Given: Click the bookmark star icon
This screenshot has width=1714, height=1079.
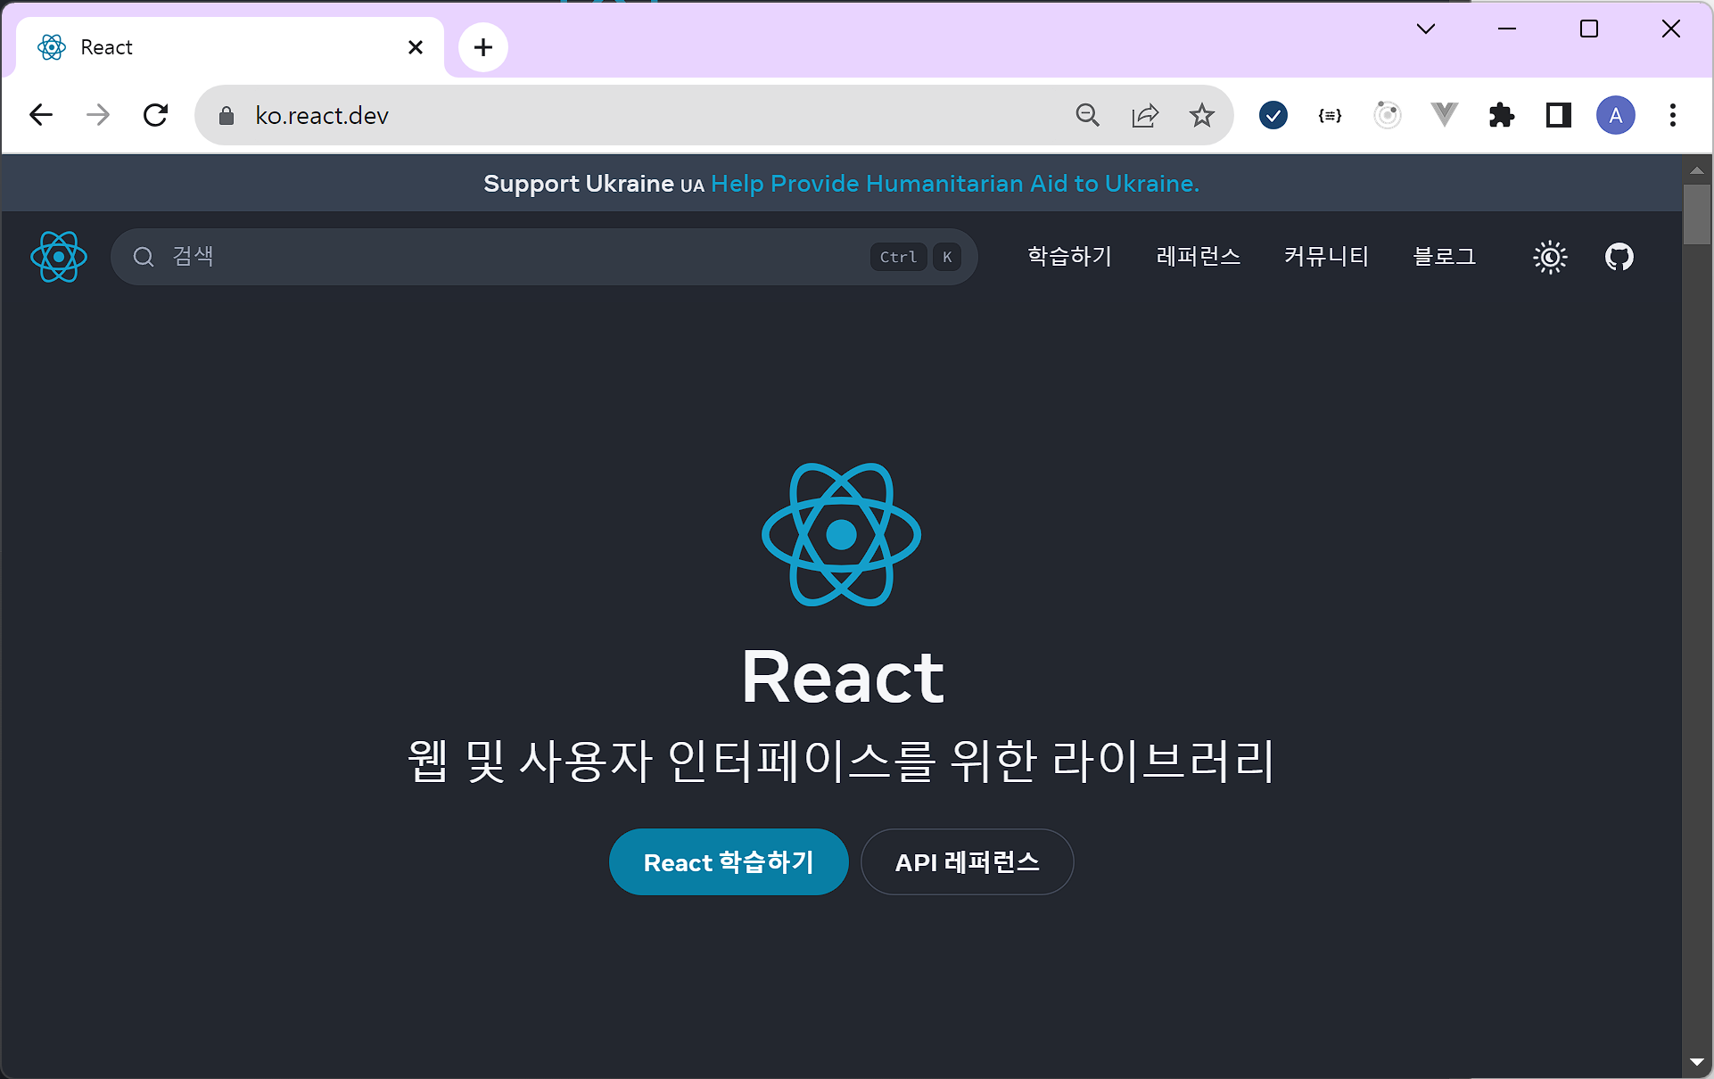Looking at the screenshot, I should pyautogui.click(x=1201, y=116).
